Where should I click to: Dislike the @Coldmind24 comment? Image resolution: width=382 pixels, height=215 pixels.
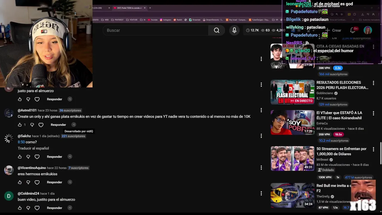(28, 208)
